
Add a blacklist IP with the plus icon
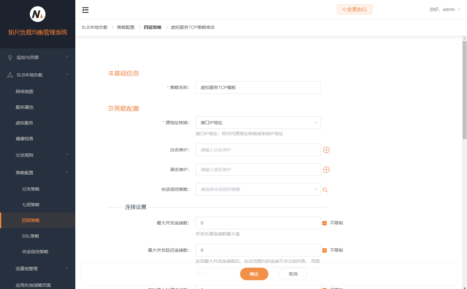(x=326, y=170)
